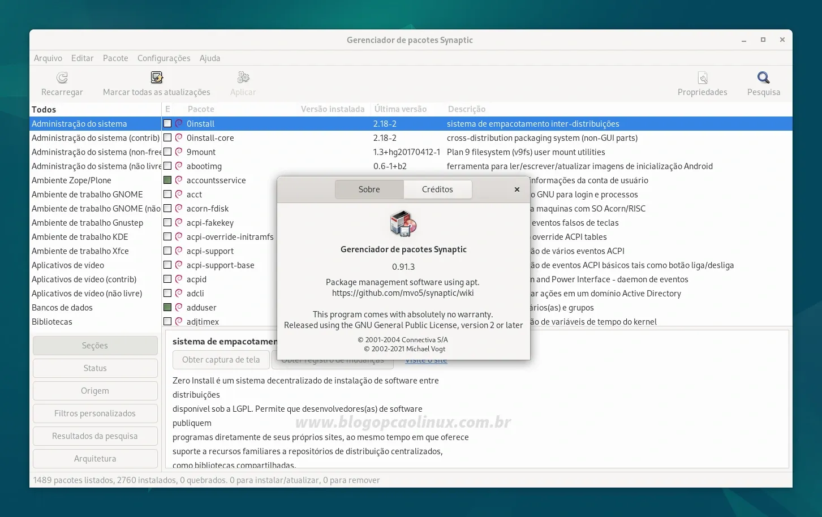Open the Pesquisa magnifier icon
Viewport: 822px width, 517px height.
(x=764, y=77)
